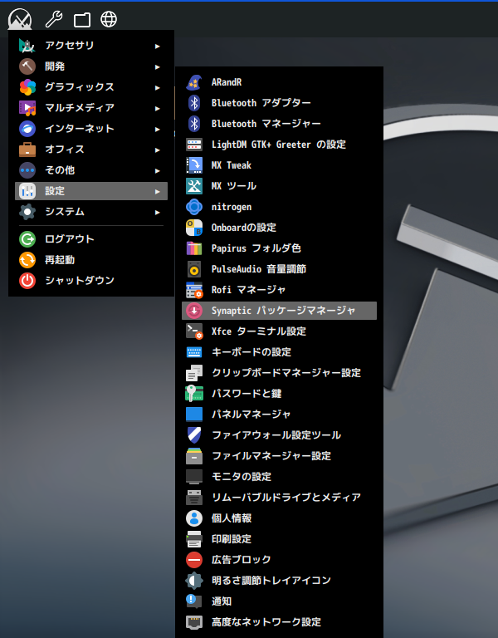
Task: Click the ファイアウォール設定ツール shield icon
Action: (194, 435)
